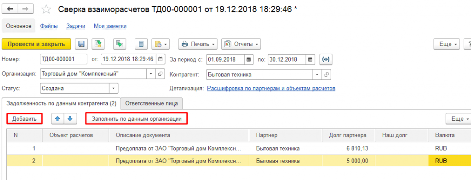Select the Бытовая техника partner cell in row 2
This screenshot has height=180, width=471.
(x=286, y=161)
